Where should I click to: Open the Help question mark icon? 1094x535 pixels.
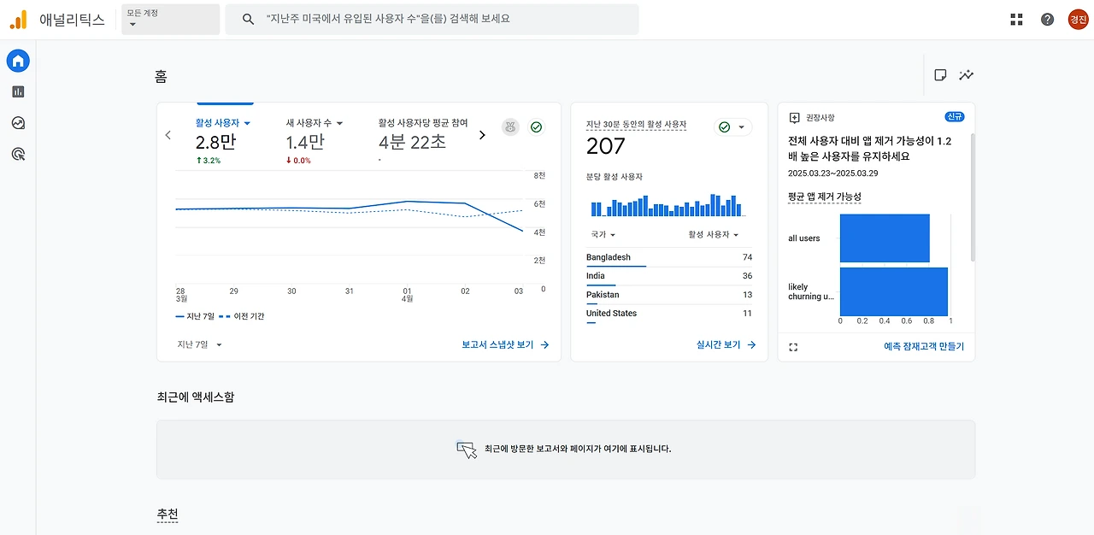[x=1047, y=19]
